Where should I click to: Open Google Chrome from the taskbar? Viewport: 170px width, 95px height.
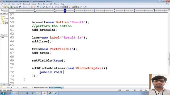(x=33, y=93)
